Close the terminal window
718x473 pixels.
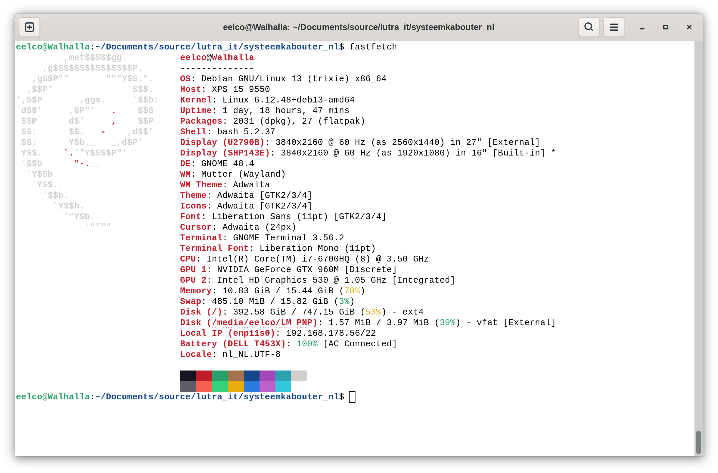[689, 27]
